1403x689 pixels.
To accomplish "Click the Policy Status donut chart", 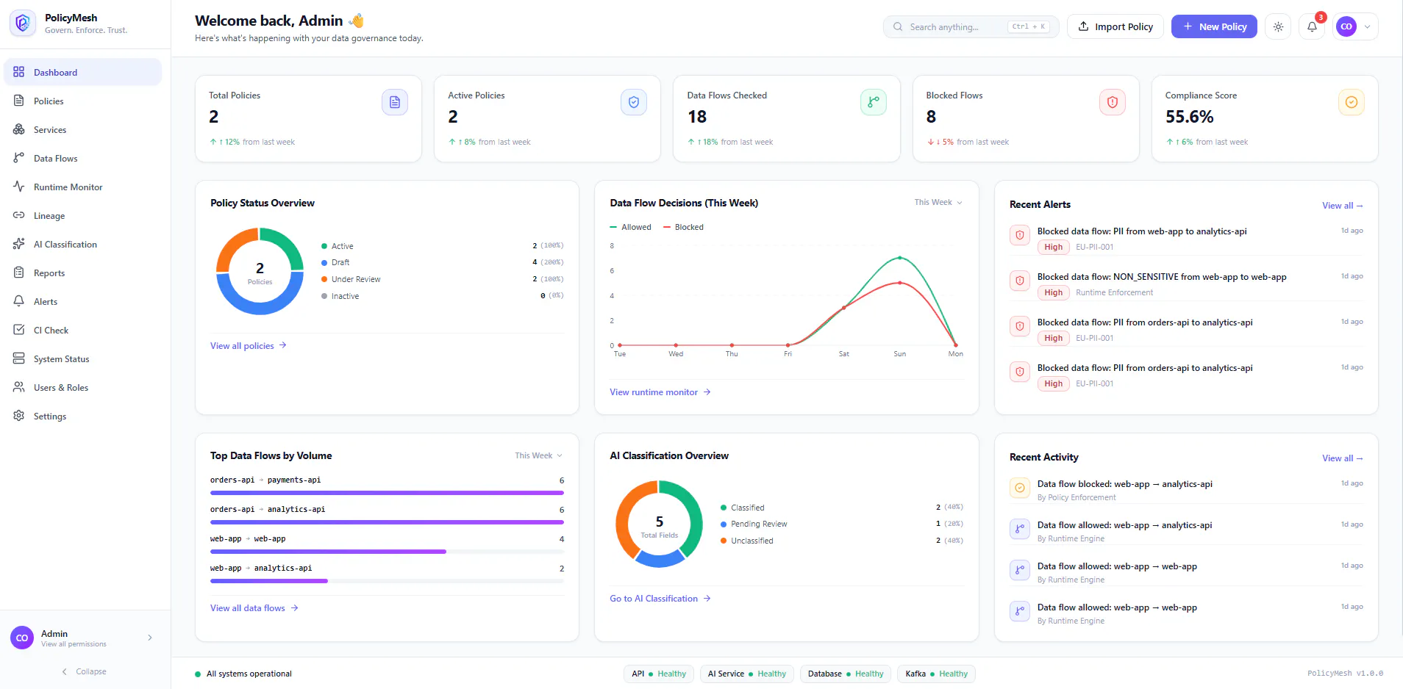I will coord(260,271).
